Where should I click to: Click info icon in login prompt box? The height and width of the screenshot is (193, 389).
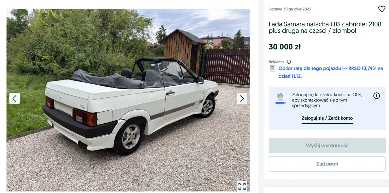point(376,96)
